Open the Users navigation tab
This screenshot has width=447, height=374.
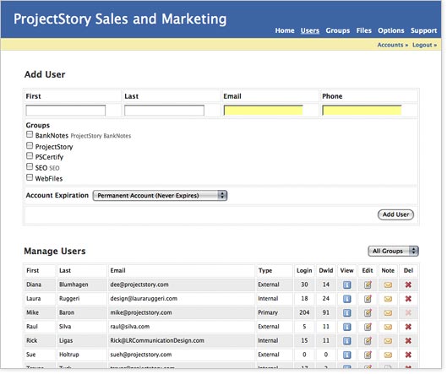(310, 30)
